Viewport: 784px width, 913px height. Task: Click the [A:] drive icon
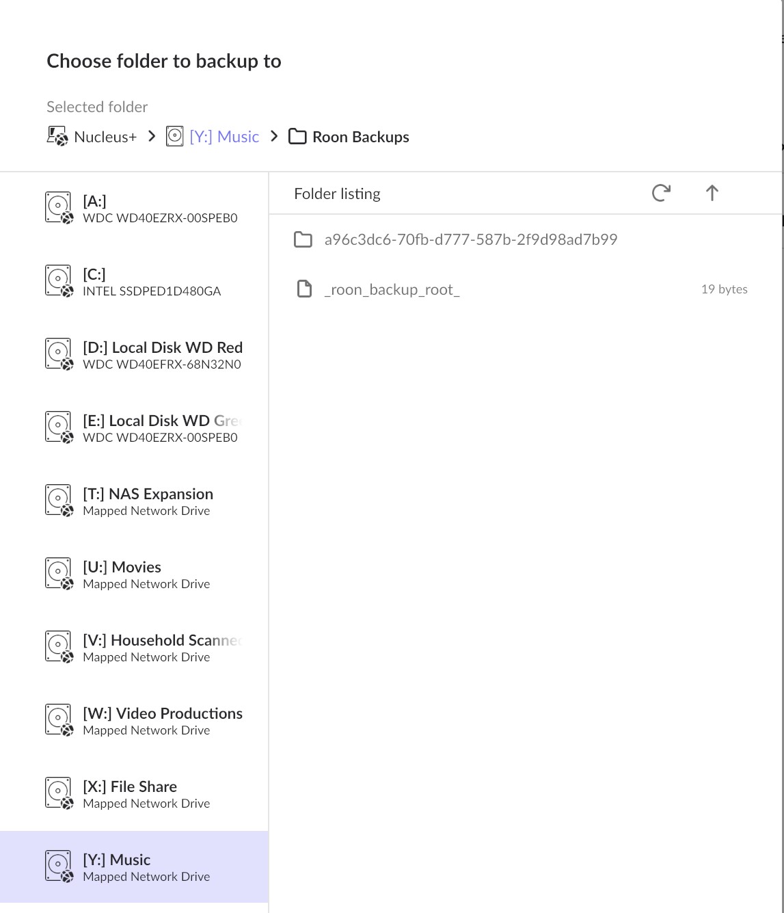59,208
